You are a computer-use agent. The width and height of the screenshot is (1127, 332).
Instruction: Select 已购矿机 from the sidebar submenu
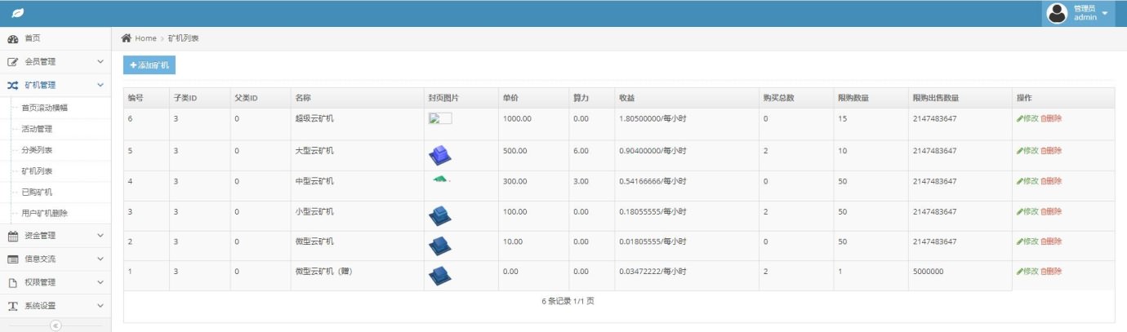(x=37, y=193)
